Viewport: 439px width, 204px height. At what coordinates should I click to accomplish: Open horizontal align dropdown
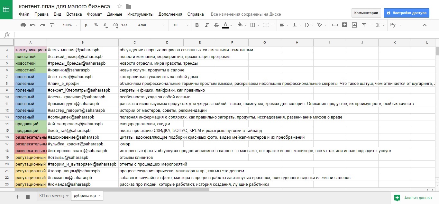[x=284, y=25]
